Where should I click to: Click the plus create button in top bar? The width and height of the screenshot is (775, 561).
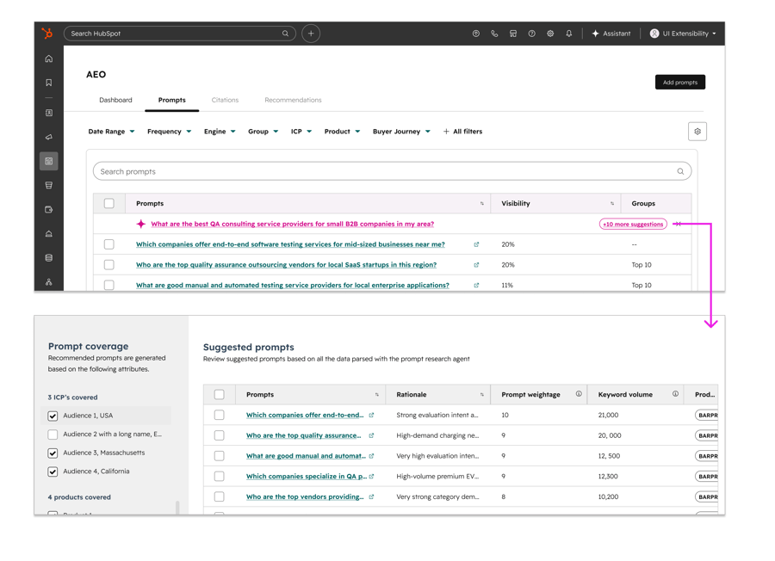(x=311, y=34)
